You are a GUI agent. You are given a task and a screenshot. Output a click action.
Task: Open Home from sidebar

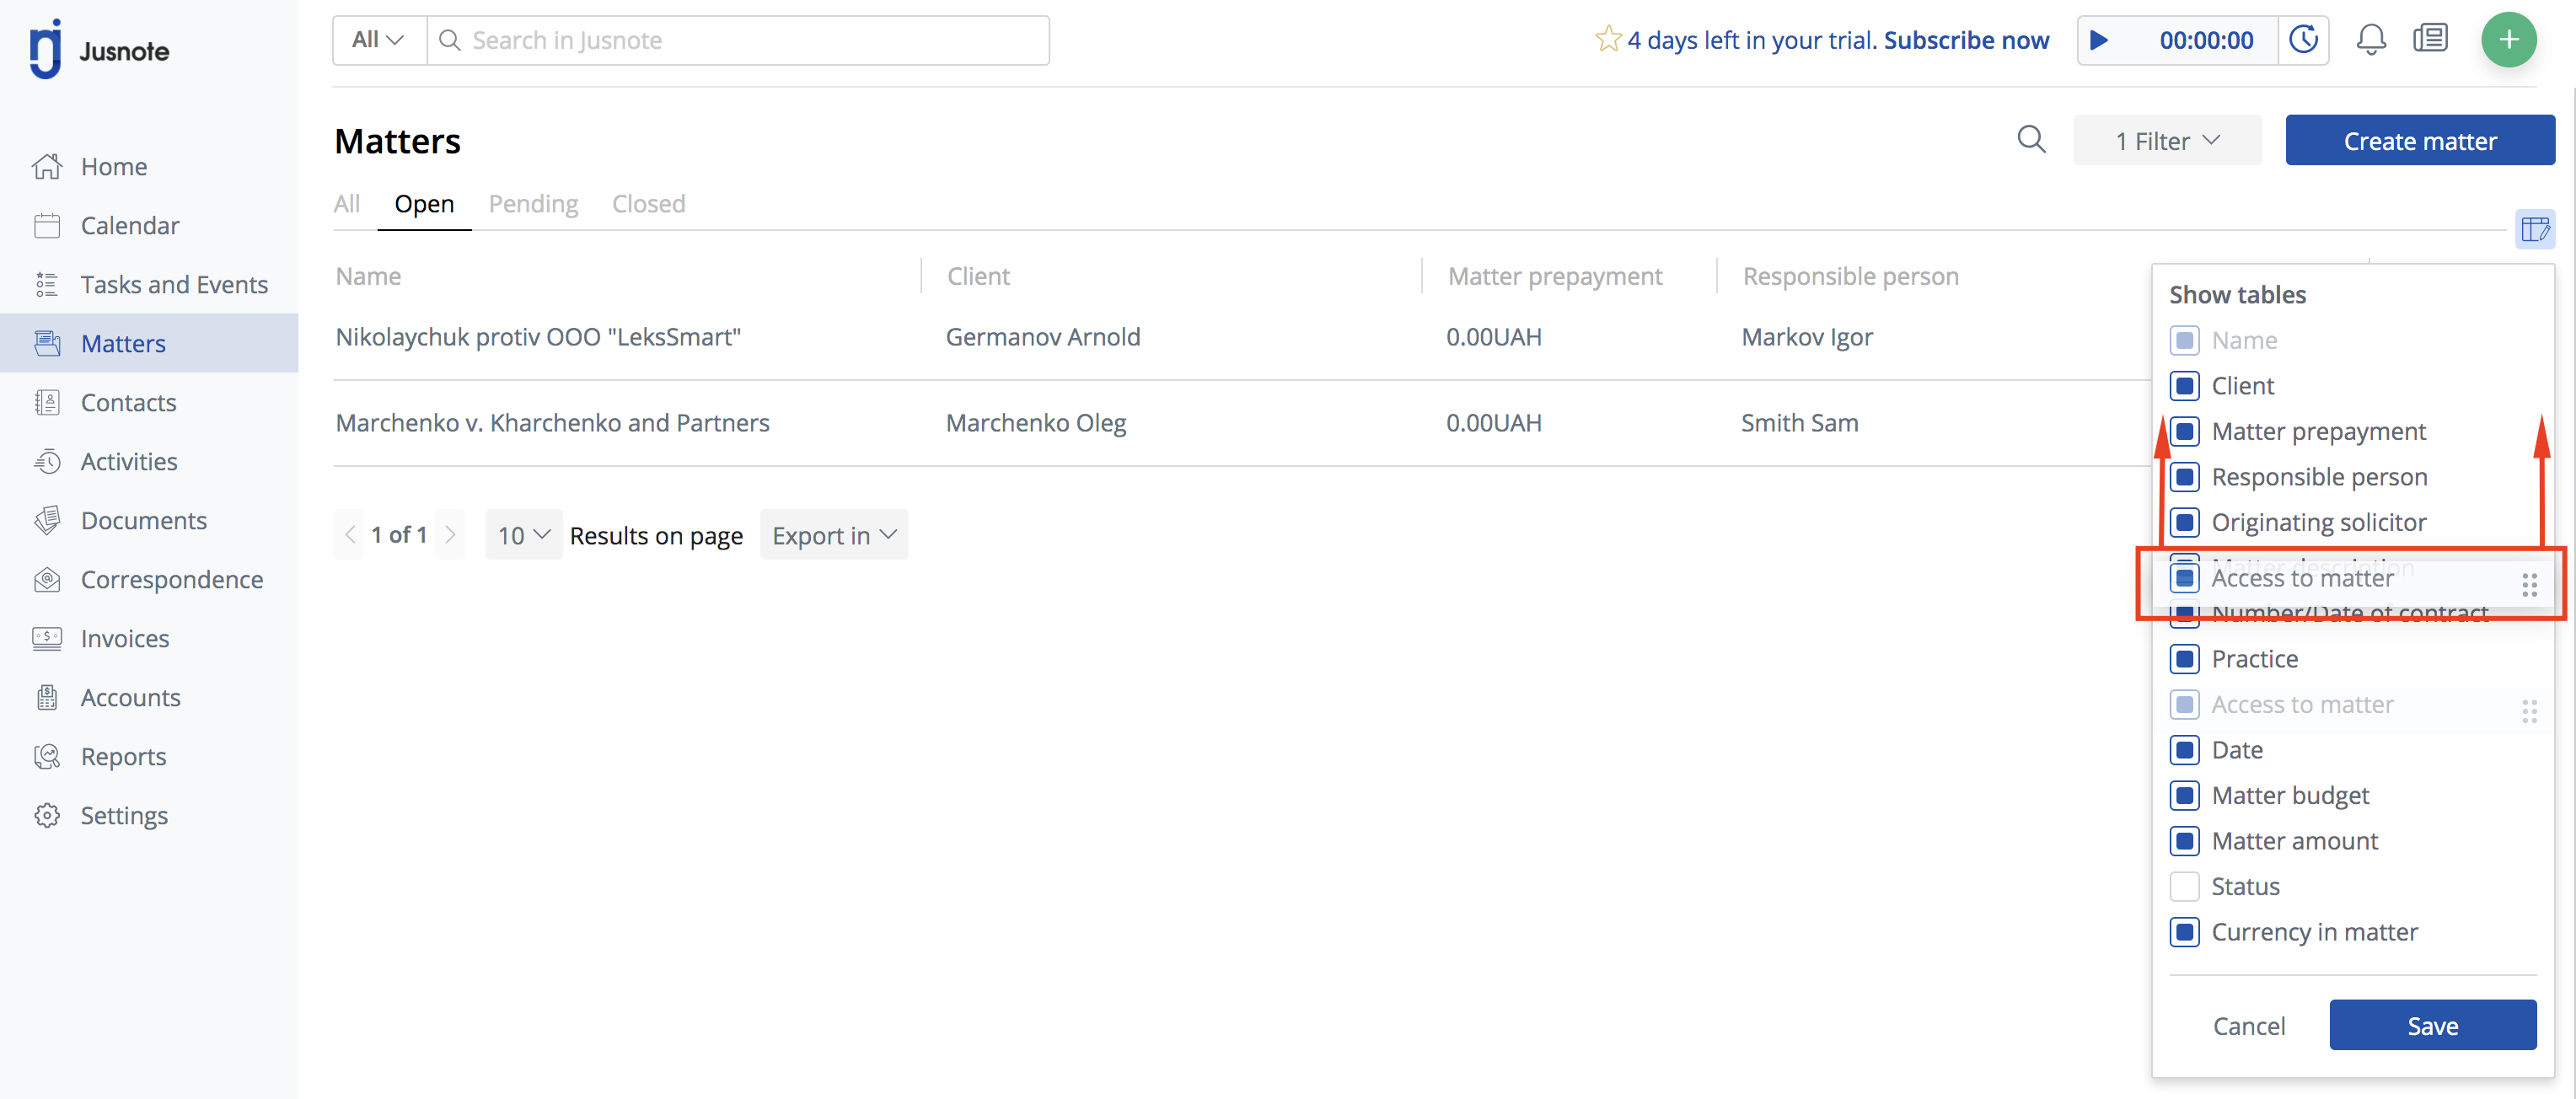click(113, 167)
